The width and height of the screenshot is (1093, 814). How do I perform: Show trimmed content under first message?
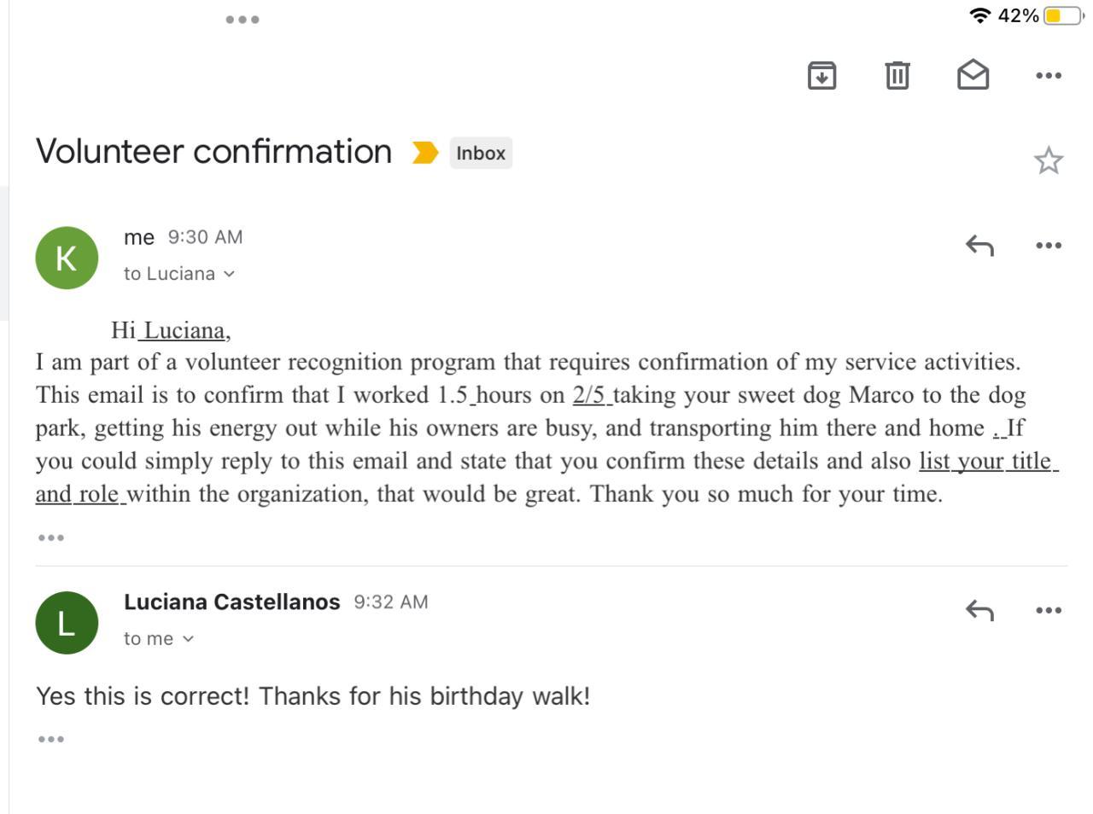point(51,538)
